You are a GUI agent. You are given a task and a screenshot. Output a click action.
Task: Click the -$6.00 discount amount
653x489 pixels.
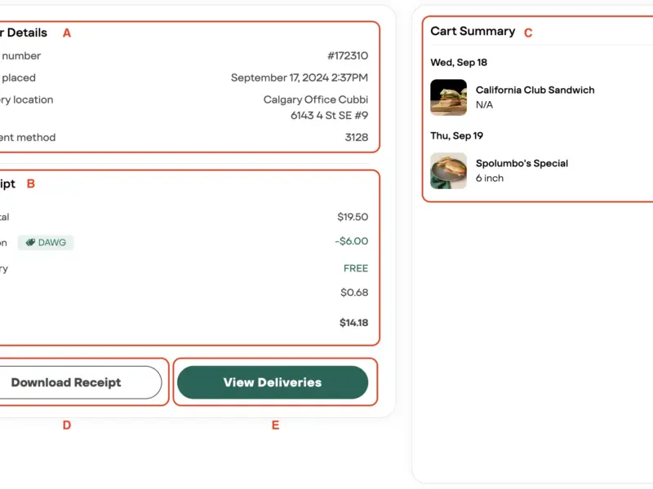[x=351, y=241]
